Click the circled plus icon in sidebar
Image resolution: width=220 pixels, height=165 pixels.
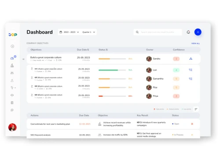(x=12, y=46)
